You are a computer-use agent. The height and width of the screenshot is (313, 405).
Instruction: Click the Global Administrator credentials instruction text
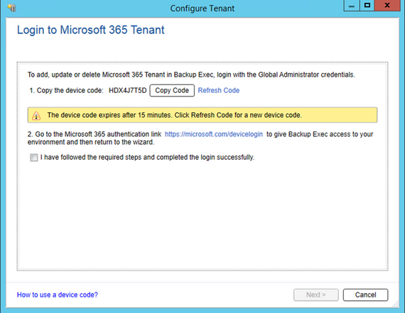tap(191, 75)
